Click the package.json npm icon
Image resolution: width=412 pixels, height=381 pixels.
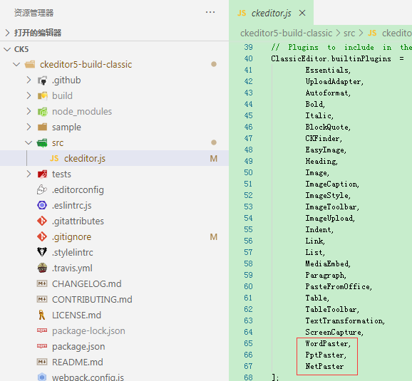[42, 346]
